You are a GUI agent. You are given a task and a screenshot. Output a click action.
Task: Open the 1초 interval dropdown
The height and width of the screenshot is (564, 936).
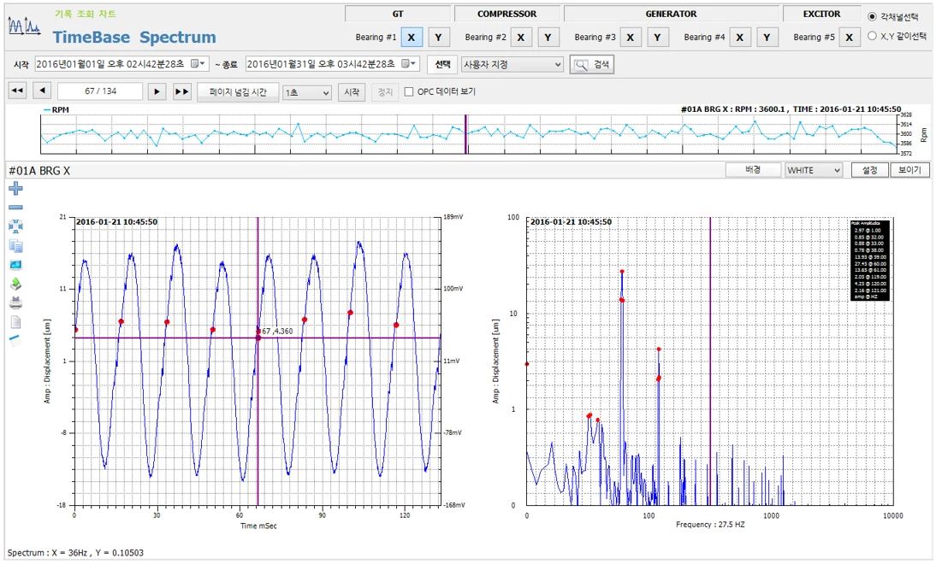tap(307, 92)
